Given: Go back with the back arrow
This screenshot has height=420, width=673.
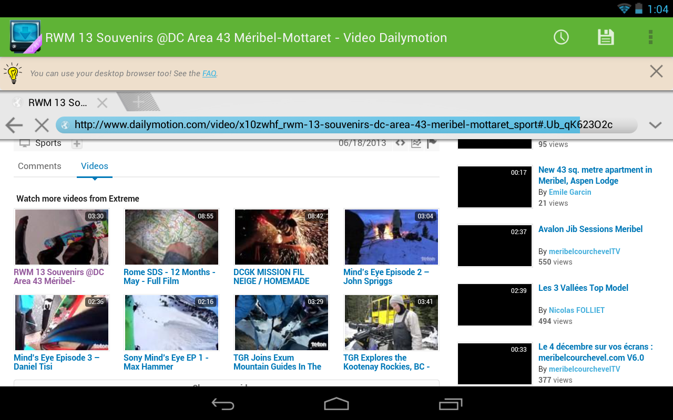Looking at the screenshot, I should pos(14,125).
